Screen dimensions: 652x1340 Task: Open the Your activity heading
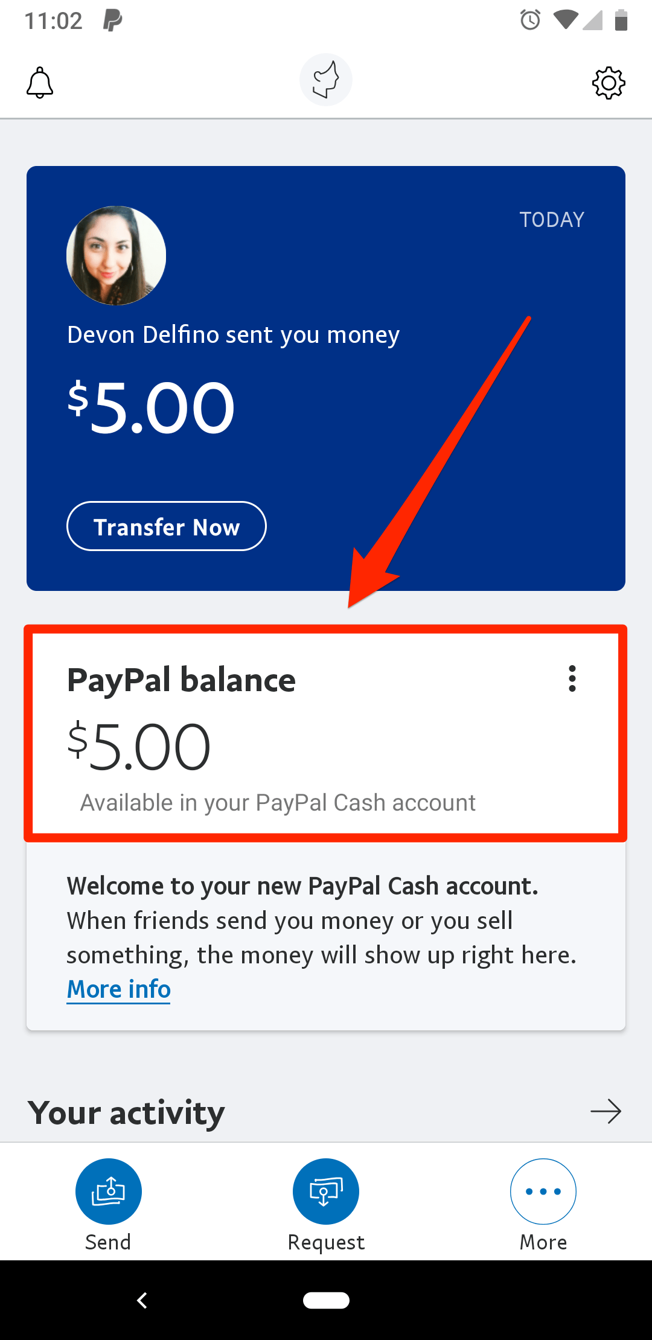point(126,1112)
